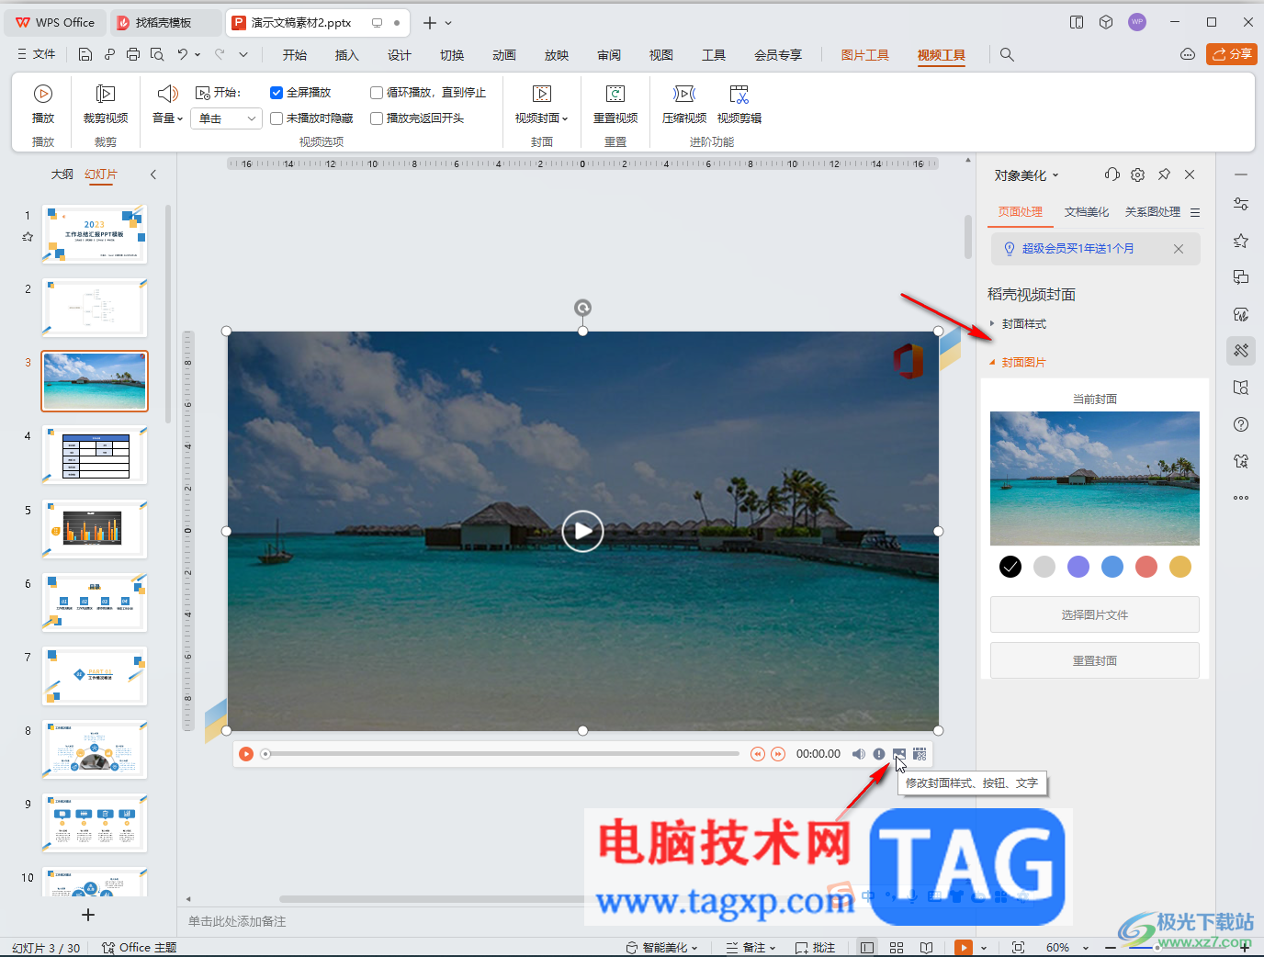Image resolution: width=1264 pixels, height=957 pixels.
Task: Open the Reset Video command
Action: [615, 103]
